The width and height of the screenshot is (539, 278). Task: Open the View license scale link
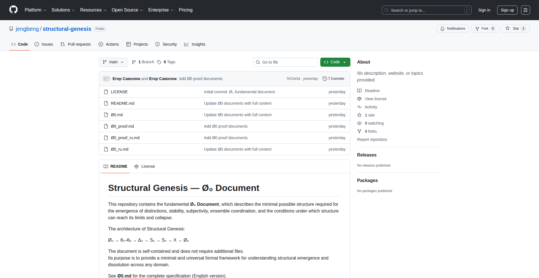click(x=375, y=99)
